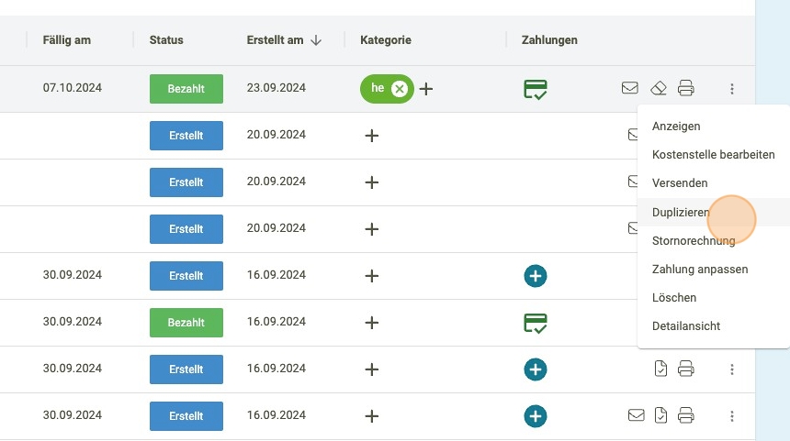Click Bezahlt status in 16.09.2024 row
790x441 pixels.
pos(186,323)
